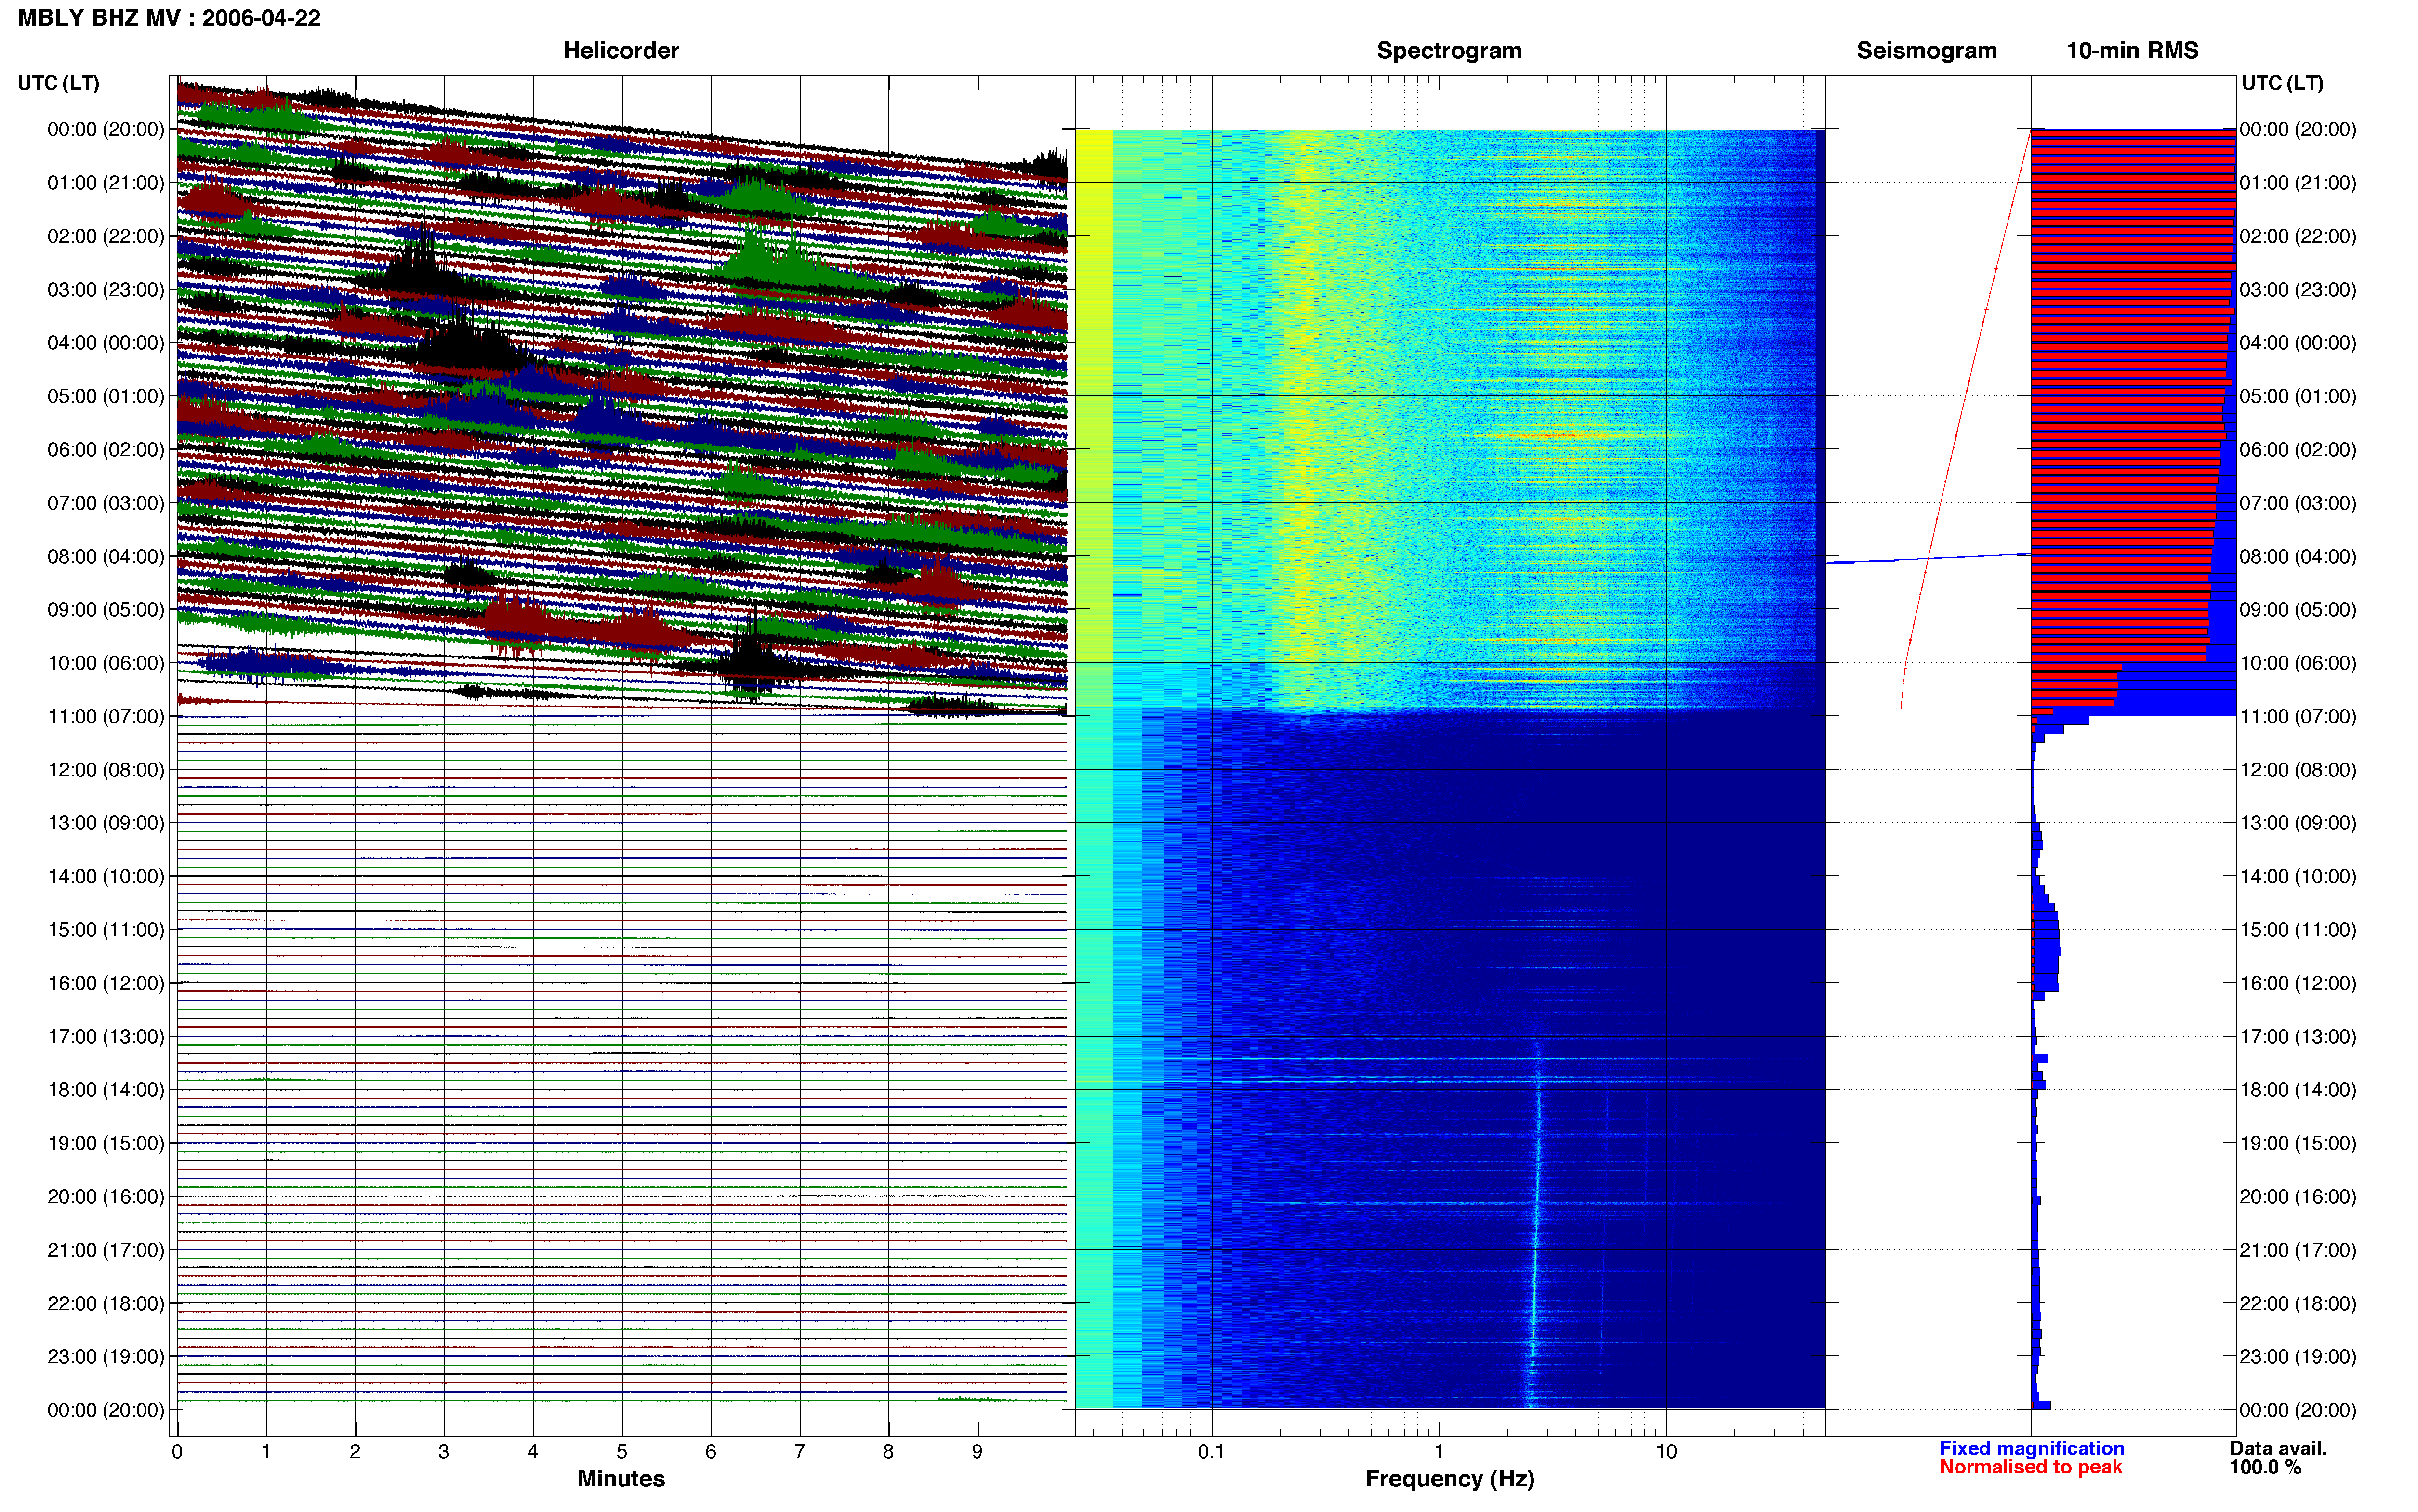Click '03:00 (23:00)' on the Helicorder time axis

point(106,290)
